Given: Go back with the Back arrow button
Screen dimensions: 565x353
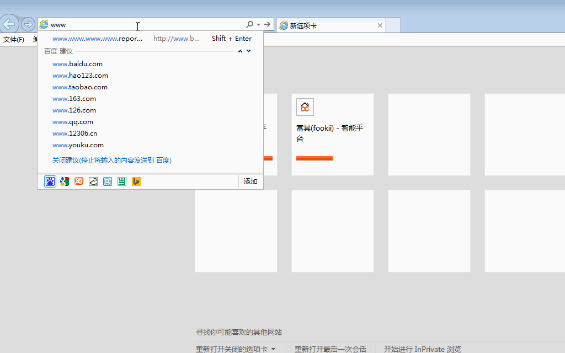Looking at the screenshot, I should pyautogui.click(x=9, y=24).
